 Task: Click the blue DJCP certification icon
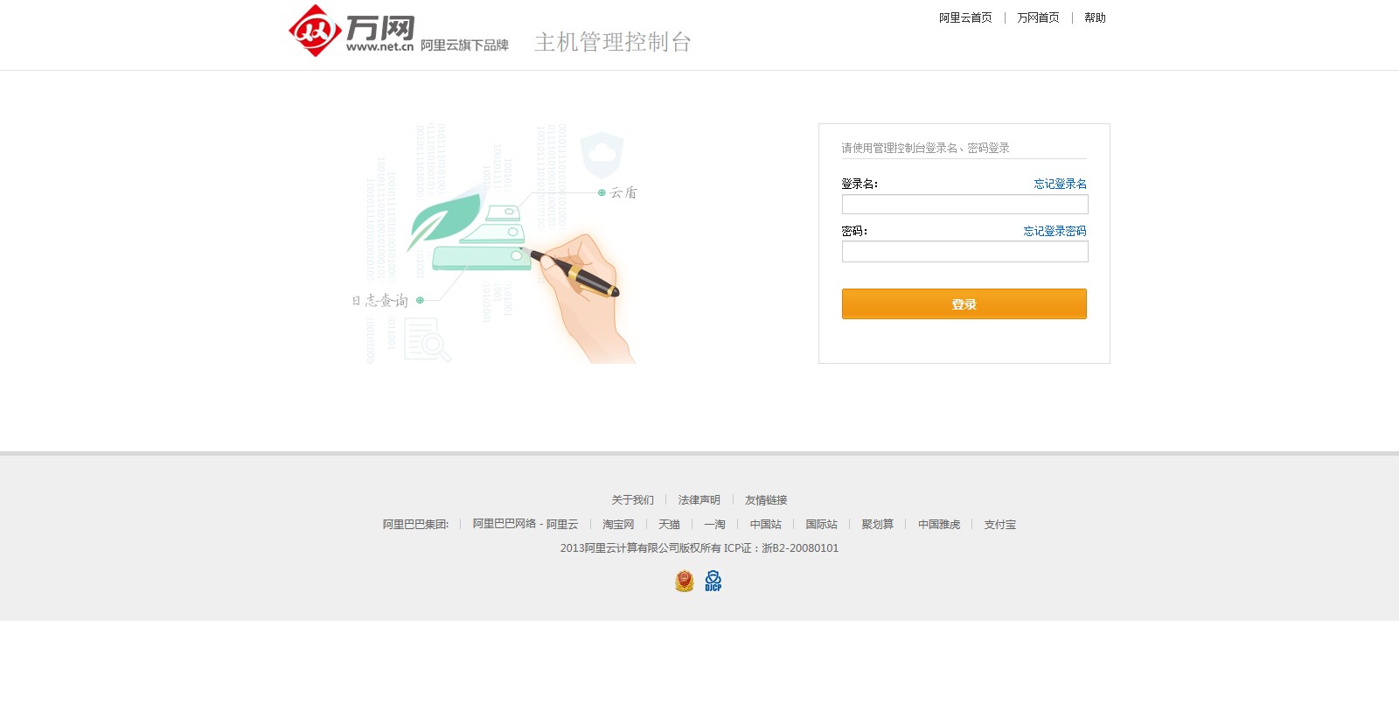tap(713, 581)
